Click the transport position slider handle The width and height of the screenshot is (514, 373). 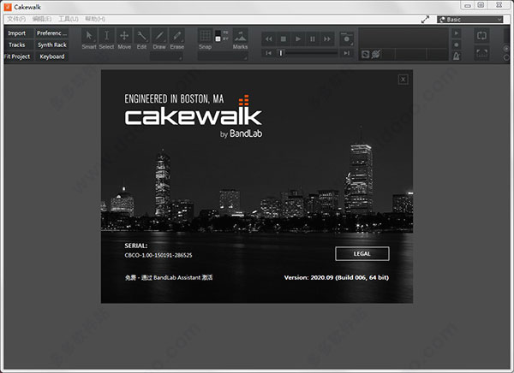pos(281,53)
